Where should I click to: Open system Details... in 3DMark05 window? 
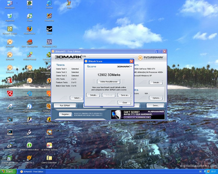pyautogui.click(x=156, y=83)
